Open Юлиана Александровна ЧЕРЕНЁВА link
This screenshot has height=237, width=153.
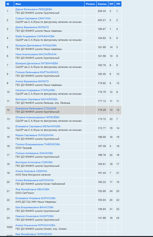tap(37, 117)
